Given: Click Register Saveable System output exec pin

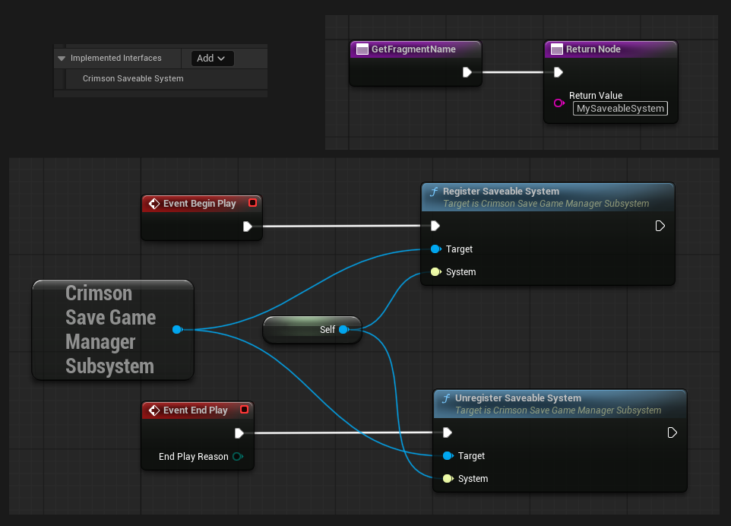Looking at the screenshot, I should (660, 227).
